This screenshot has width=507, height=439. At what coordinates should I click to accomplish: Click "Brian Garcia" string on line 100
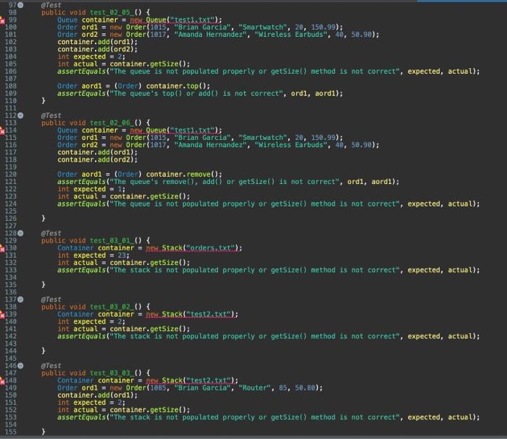click(x=202, y=28)
